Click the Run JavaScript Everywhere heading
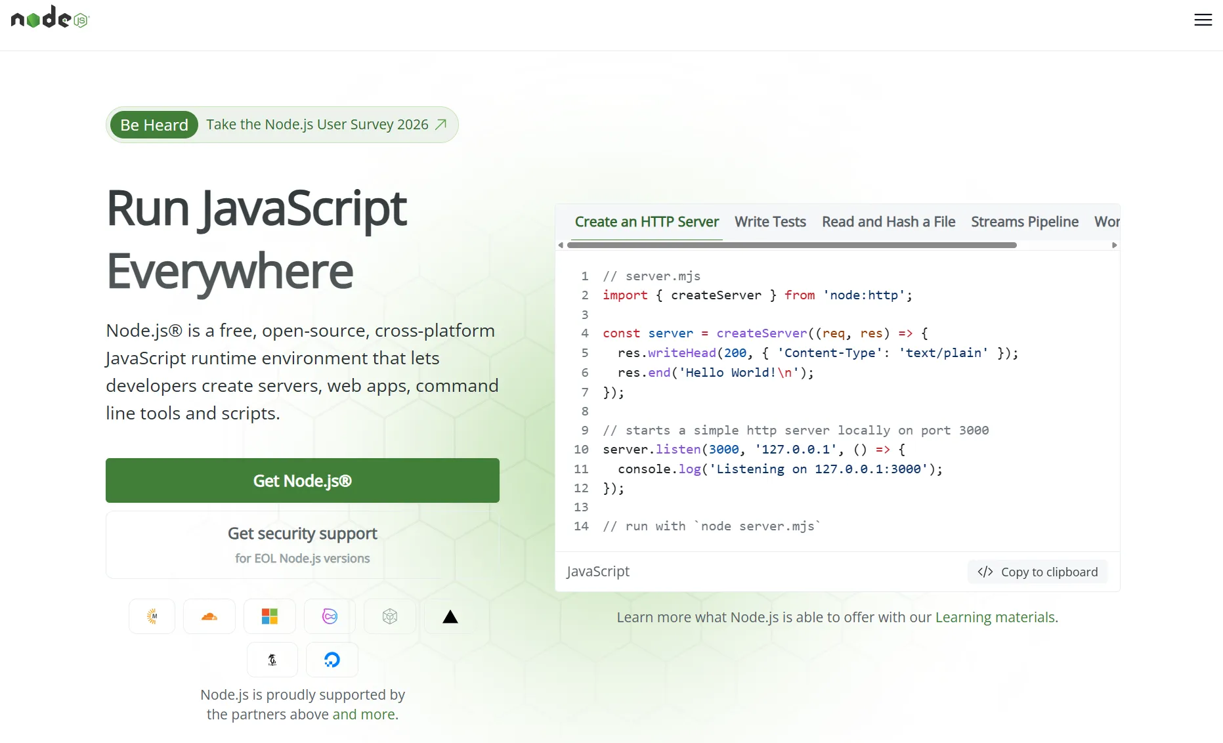1223x743 pixels. (257, 239)
